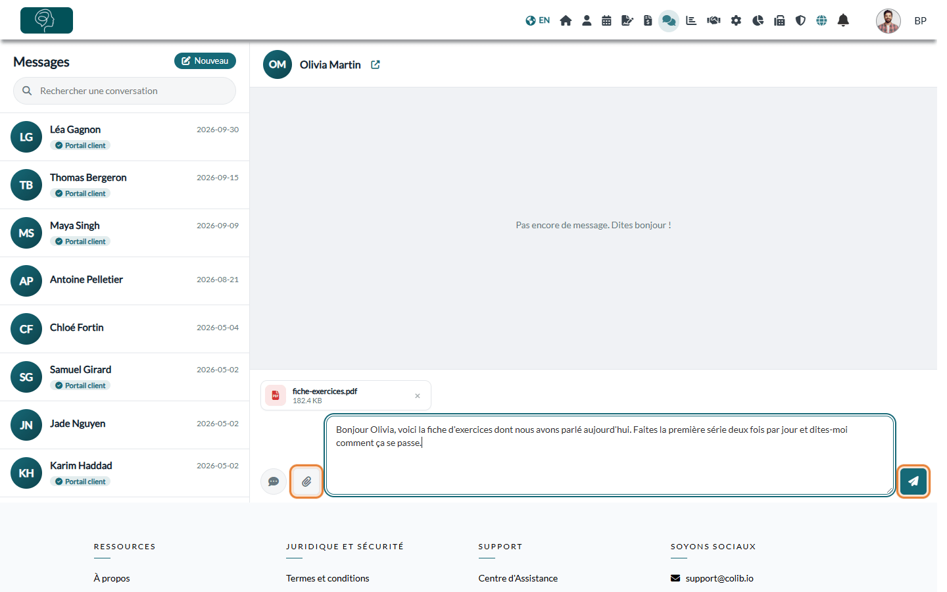
Task: Open Maya Singh's conversation
Action: pos(124,233)
